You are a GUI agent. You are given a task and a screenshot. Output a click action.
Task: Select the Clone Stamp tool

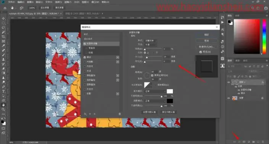pyautogui.click(x=3, y=60)
